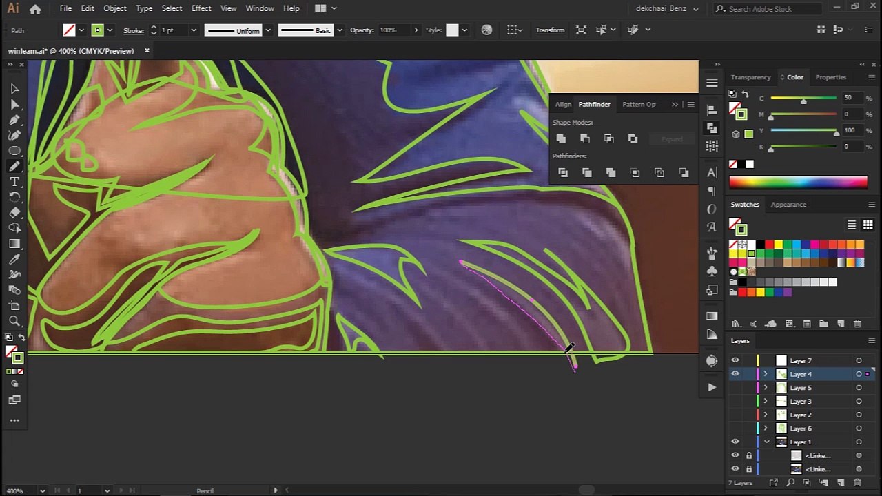
Task: Select the Eraser tool
Action: pos(14,213)
